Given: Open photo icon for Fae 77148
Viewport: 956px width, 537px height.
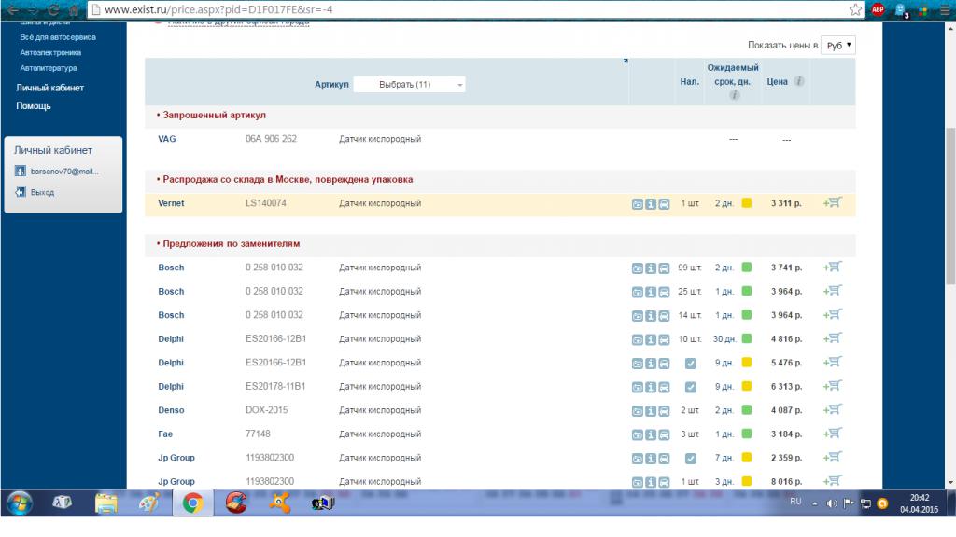Looking at the screenshot, I should click(x=637, y=434).
